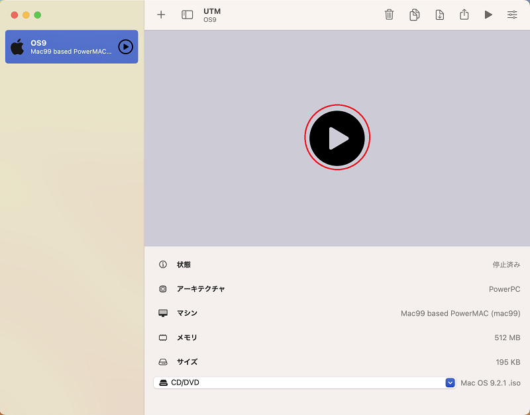Click the PowerPC architecture value
The image size is (530, 415).
tap(504, 289)
